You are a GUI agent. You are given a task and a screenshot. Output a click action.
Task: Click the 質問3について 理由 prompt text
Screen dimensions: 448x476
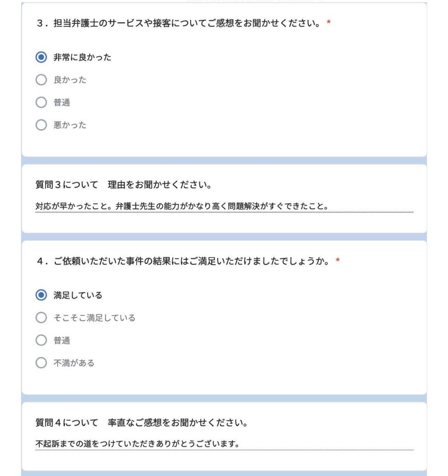click(124, 185)
